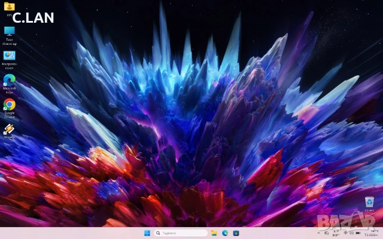This screenshot has width=383, height=239.
Task: Open the Recycle Bin
Action: pyautogui.click(x=369, y=203)
